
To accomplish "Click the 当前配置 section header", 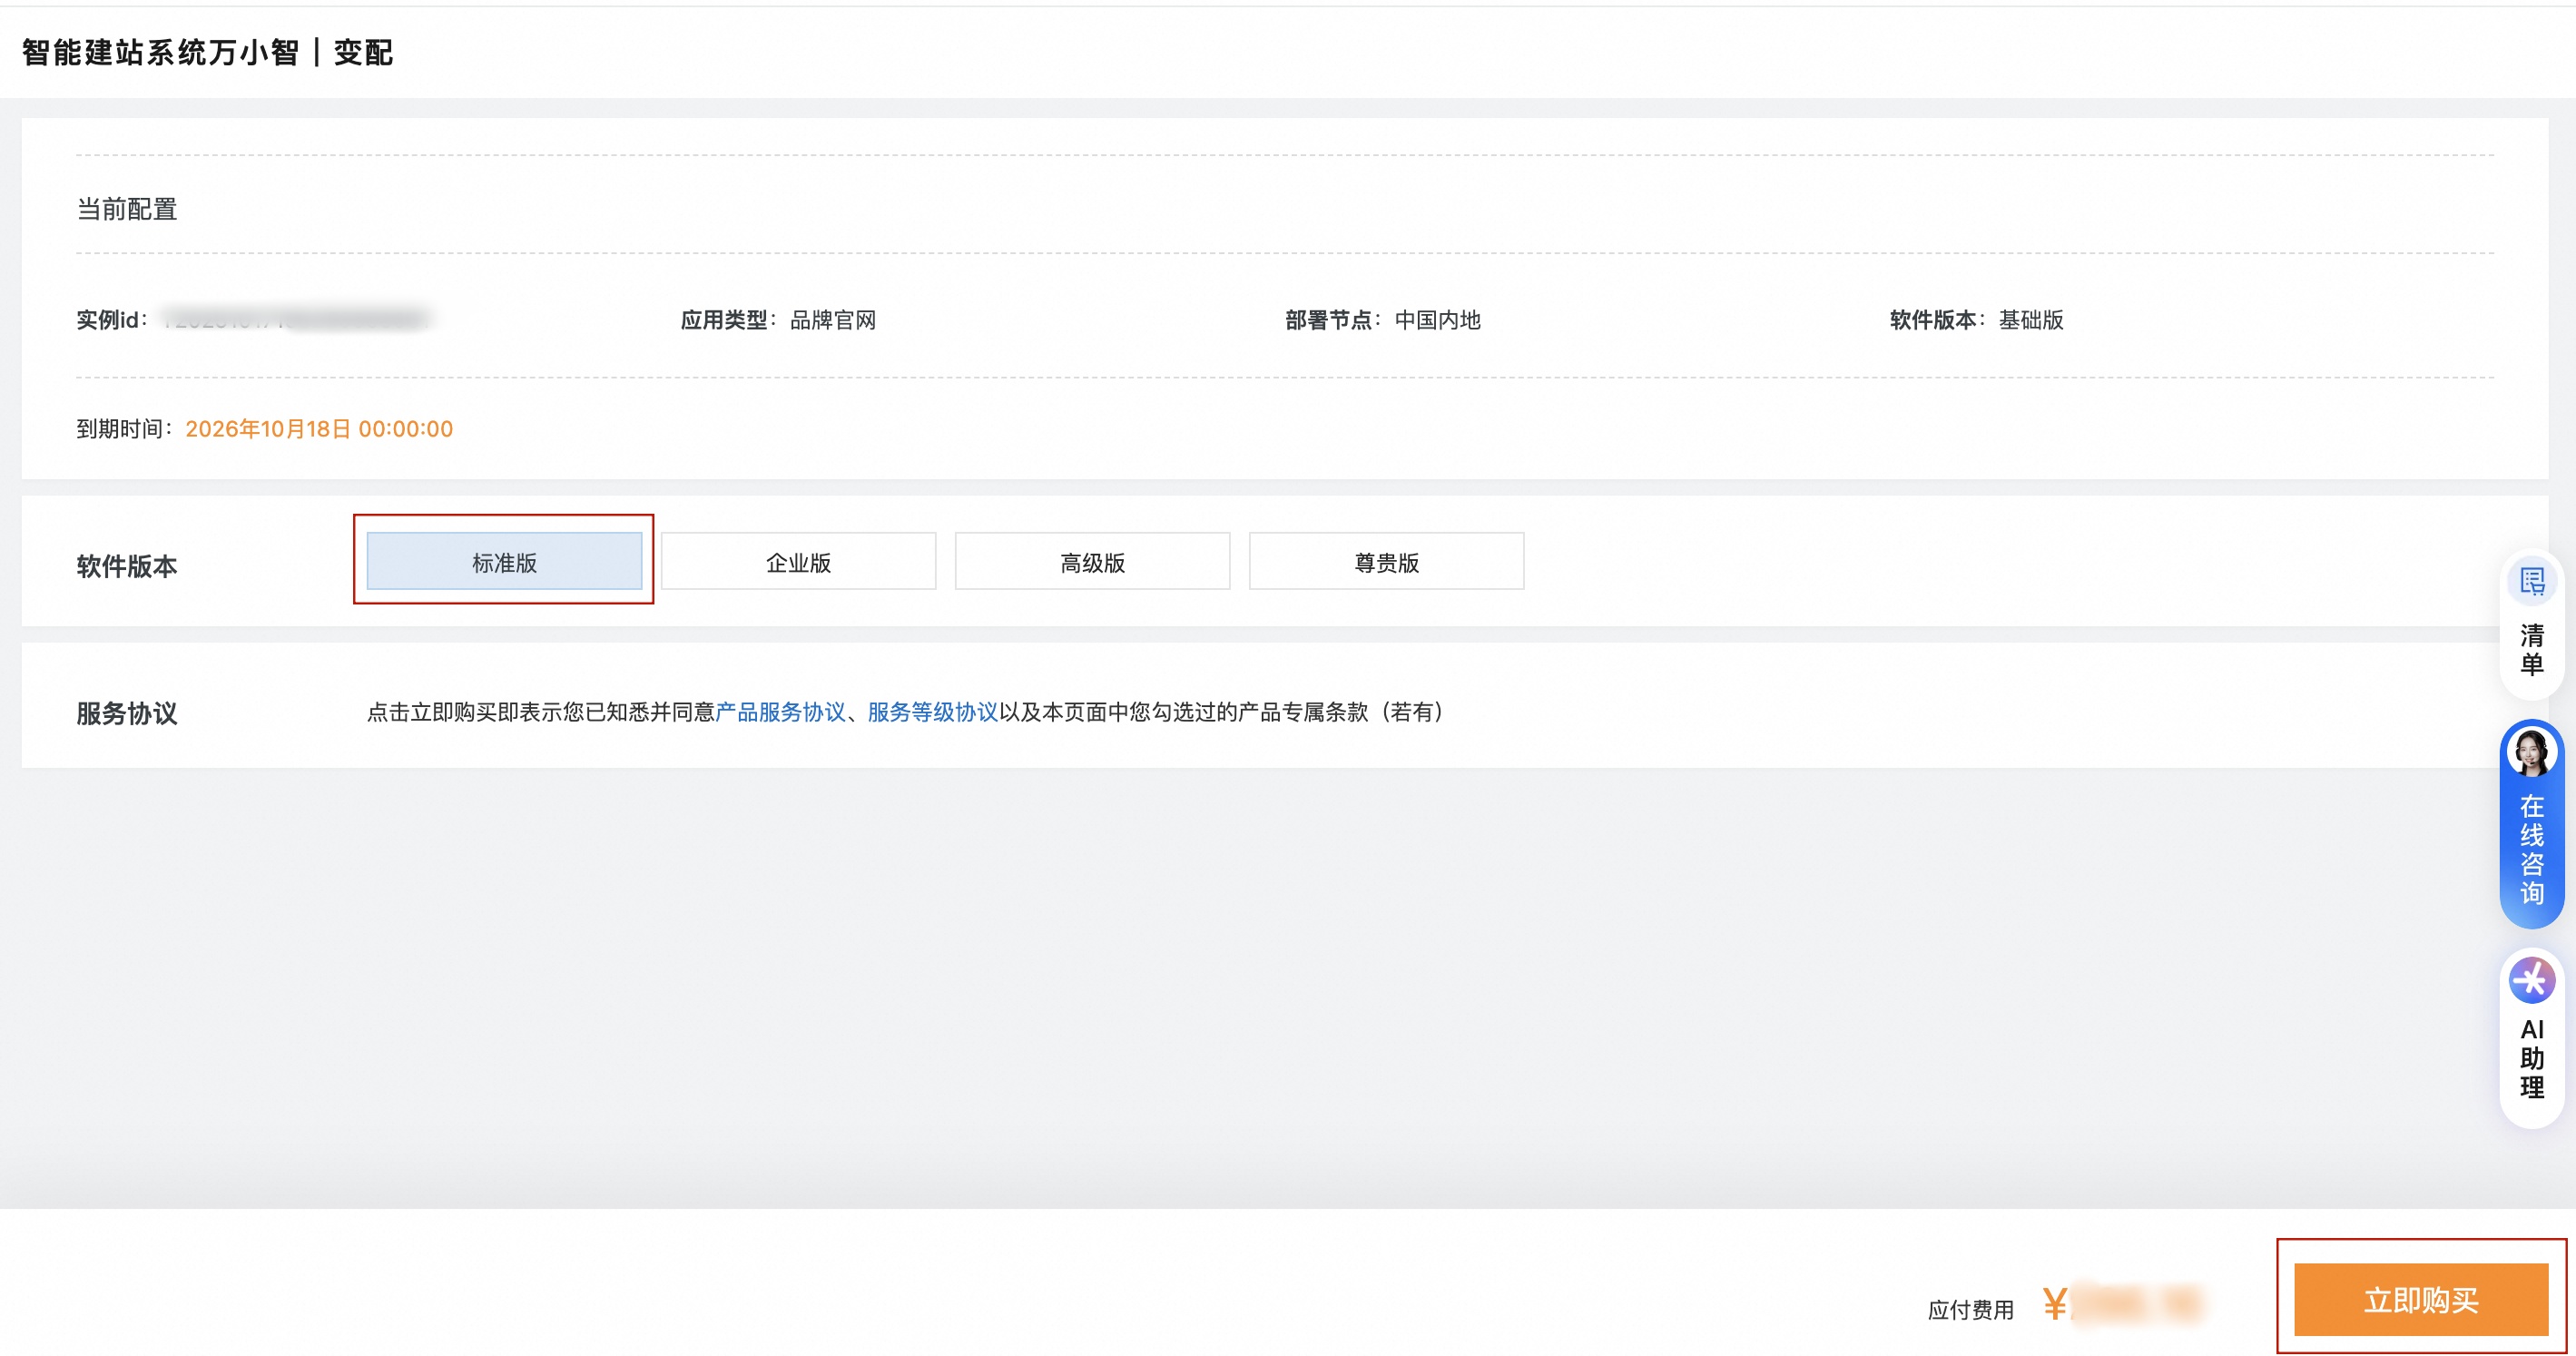I will 128,210.
